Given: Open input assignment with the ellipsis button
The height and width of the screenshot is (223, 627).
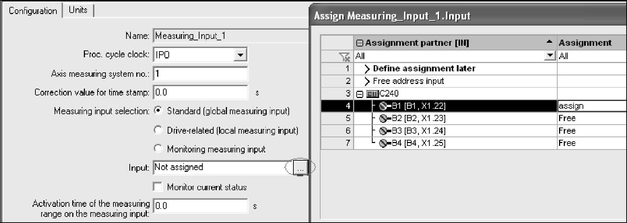Looking at the screenshot, I should tap(300, 168).
